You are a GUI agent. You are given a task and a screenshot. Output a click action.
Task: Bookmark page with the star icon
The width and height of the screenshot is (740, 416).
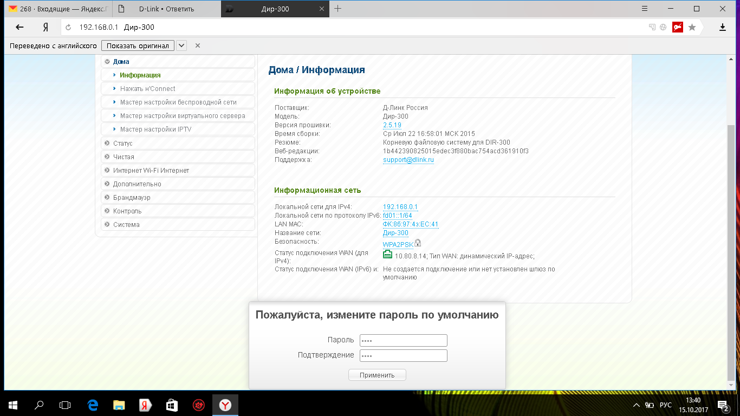click(x=692, y=27)
